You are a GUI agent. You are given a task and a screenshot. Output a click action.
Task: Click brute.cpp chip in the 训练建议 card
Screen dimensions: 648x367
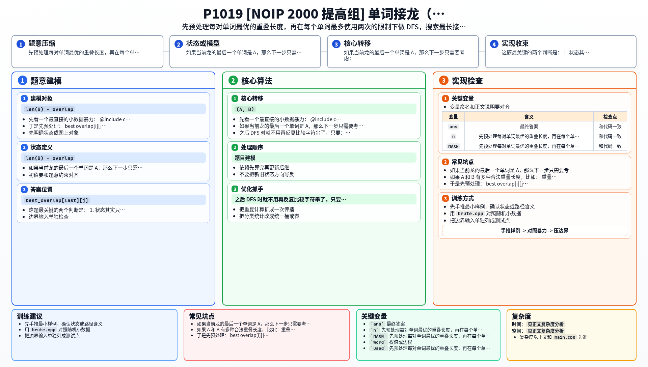(x=44, y=330)
